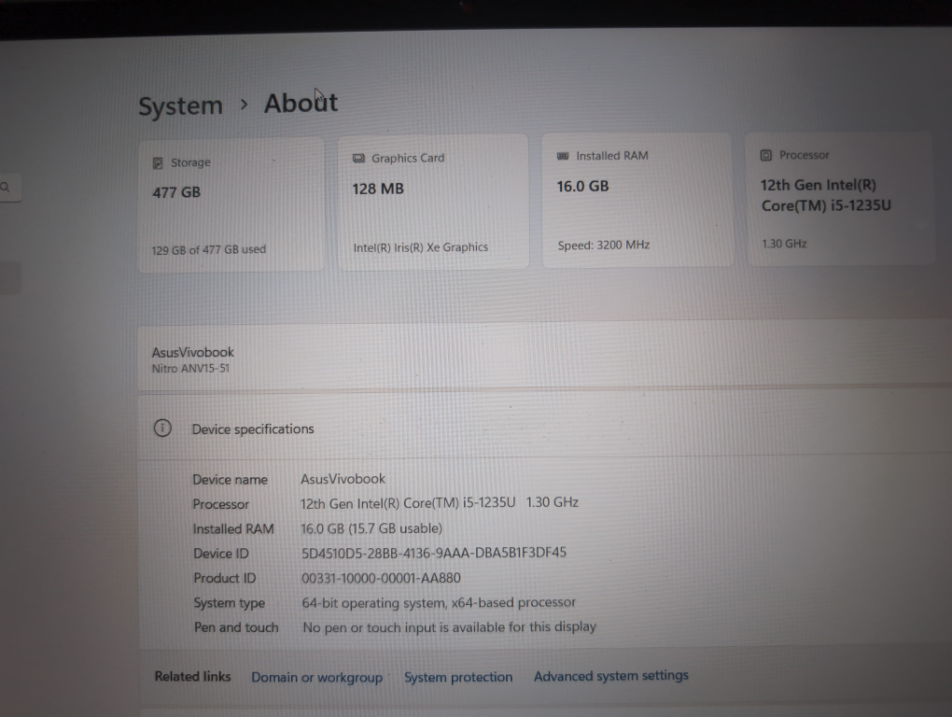952x717 pixels.
Task: Click the Processor row label in specifications
Action: click(x=221, y=504)
